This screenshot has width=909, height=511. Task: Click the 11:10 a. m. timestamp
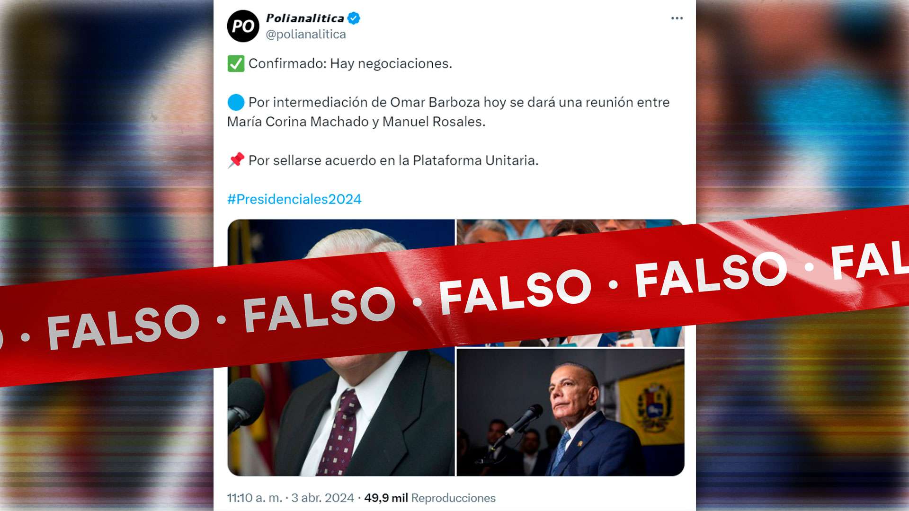254,498
